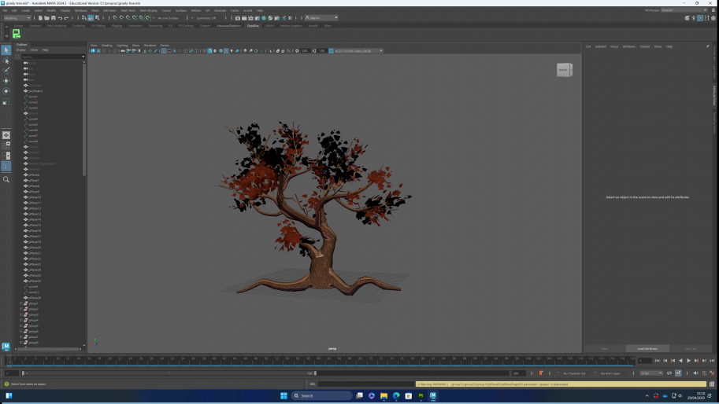This screenshot has height=404, width=719.
Task: Click the green Deadline shelf icon
Action: (x=16, y=34)
